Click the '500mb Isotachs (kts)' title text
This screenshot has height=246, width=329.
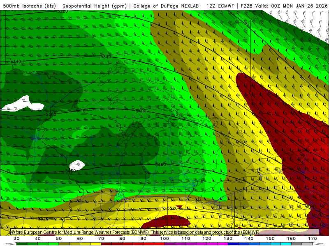tap(29, 6)
